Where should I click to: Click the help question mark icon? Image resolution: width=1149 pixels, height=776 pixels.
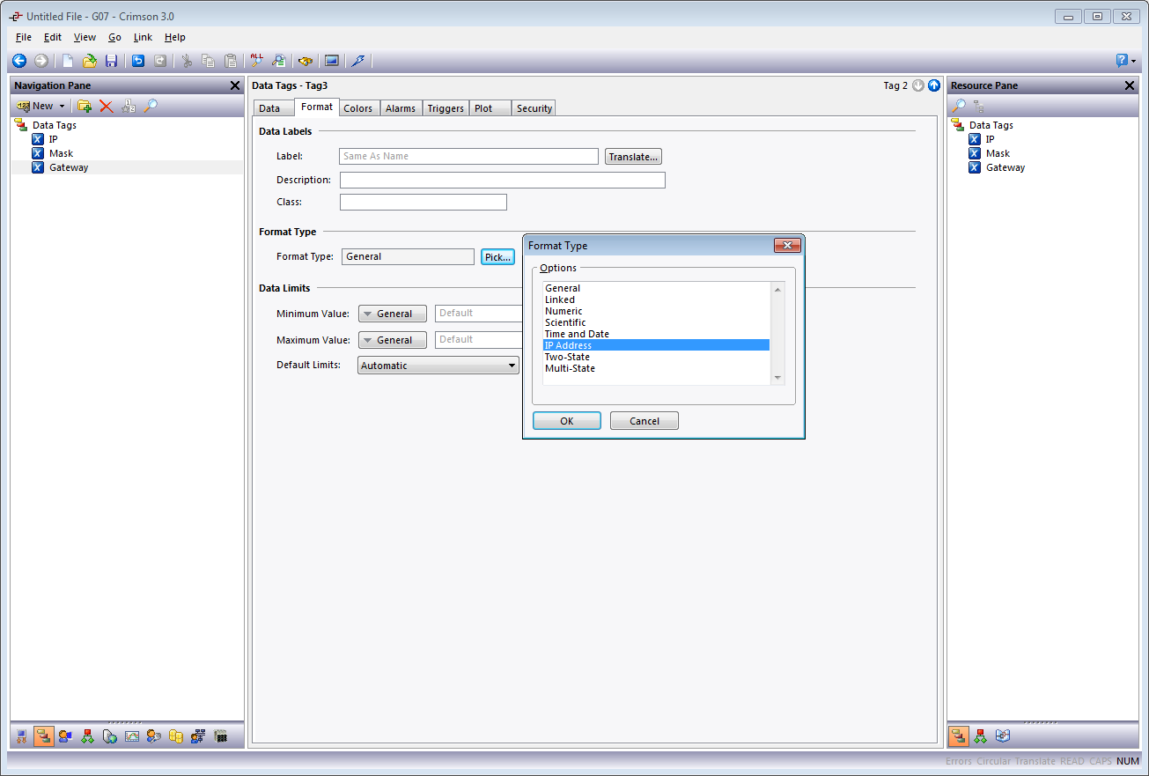click(x=1122, y=61)
